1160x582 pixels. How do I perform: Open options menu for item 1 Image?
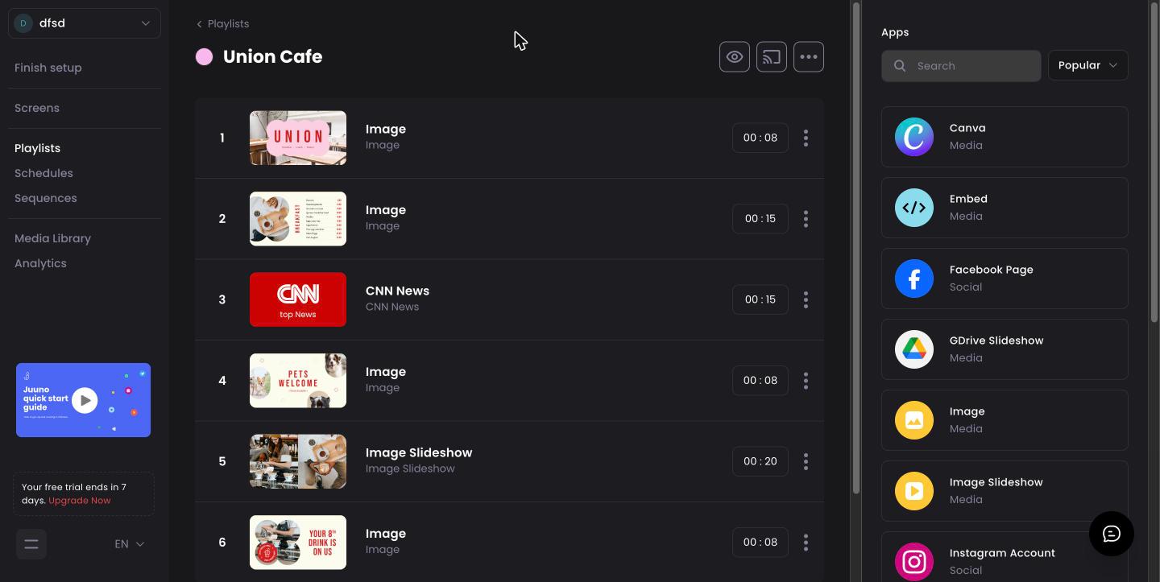(806, 138)
